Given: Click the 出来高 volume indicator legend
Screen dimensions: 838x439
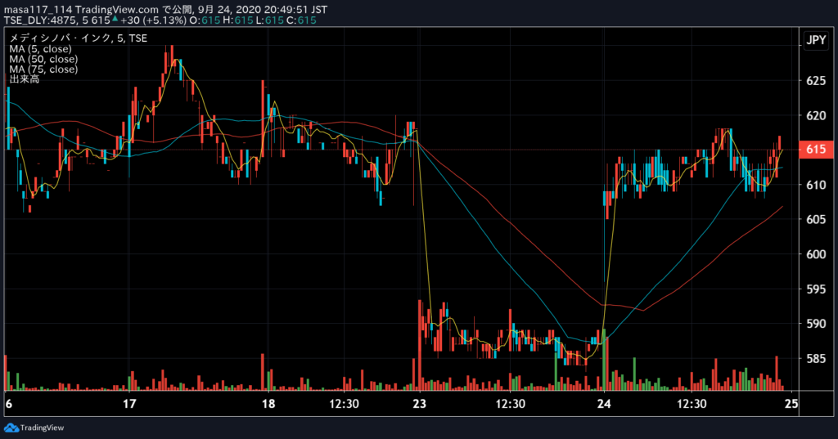Looking at the screenshot, I should tap(24, 79).
